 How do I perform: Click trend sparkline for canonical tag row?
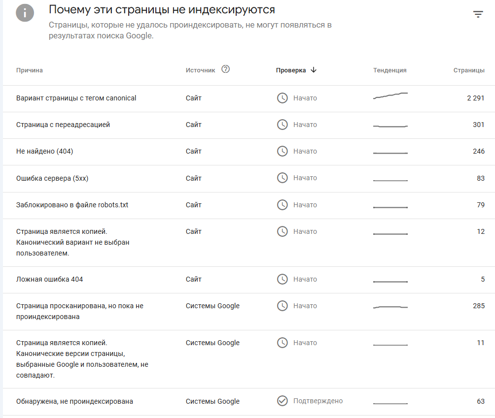(x=390, y=96)
